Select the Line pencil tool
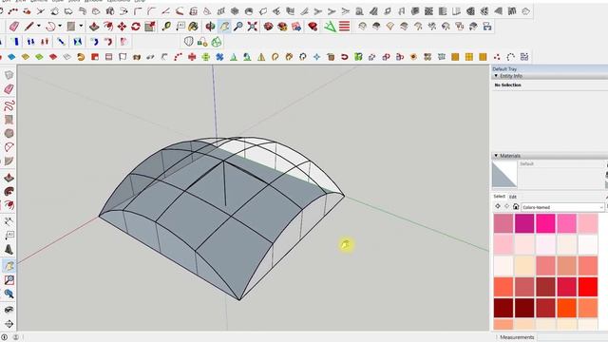 29,27
